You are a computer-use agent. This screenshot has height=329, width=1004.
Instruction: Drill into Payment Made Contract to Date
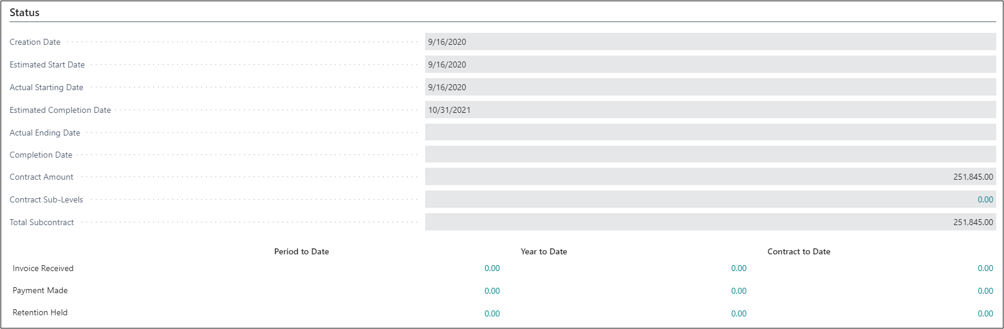985,291
